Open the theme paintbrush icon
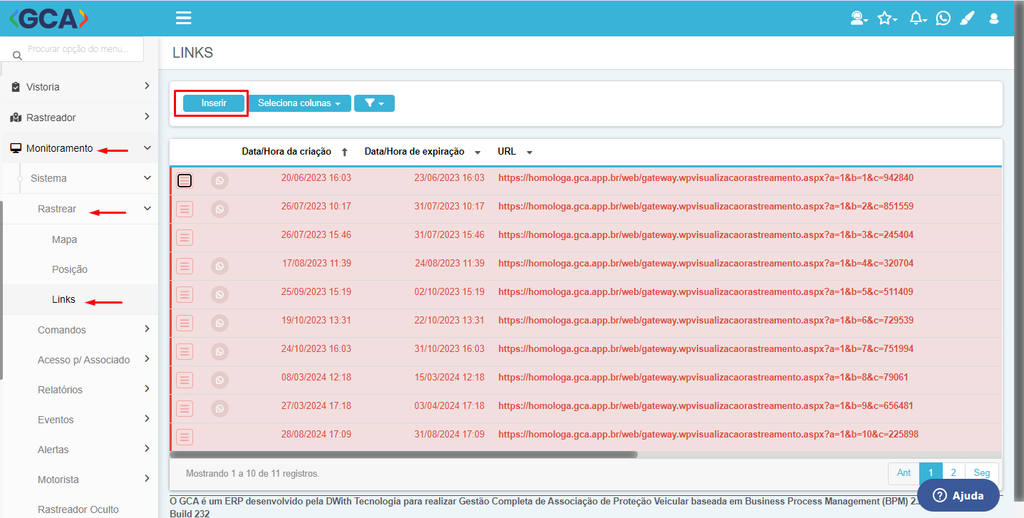Screen dimensions: 1024x518 click(967, 19)
